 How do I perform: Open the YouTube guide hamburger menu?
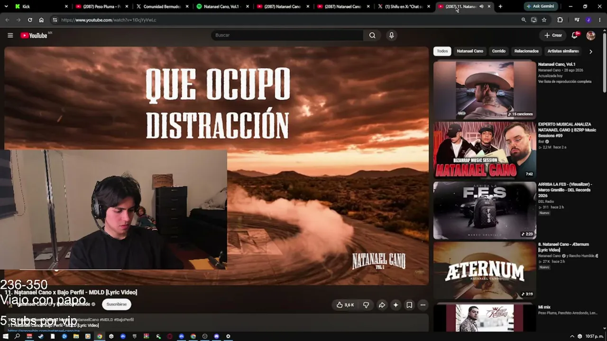point(10,35)
